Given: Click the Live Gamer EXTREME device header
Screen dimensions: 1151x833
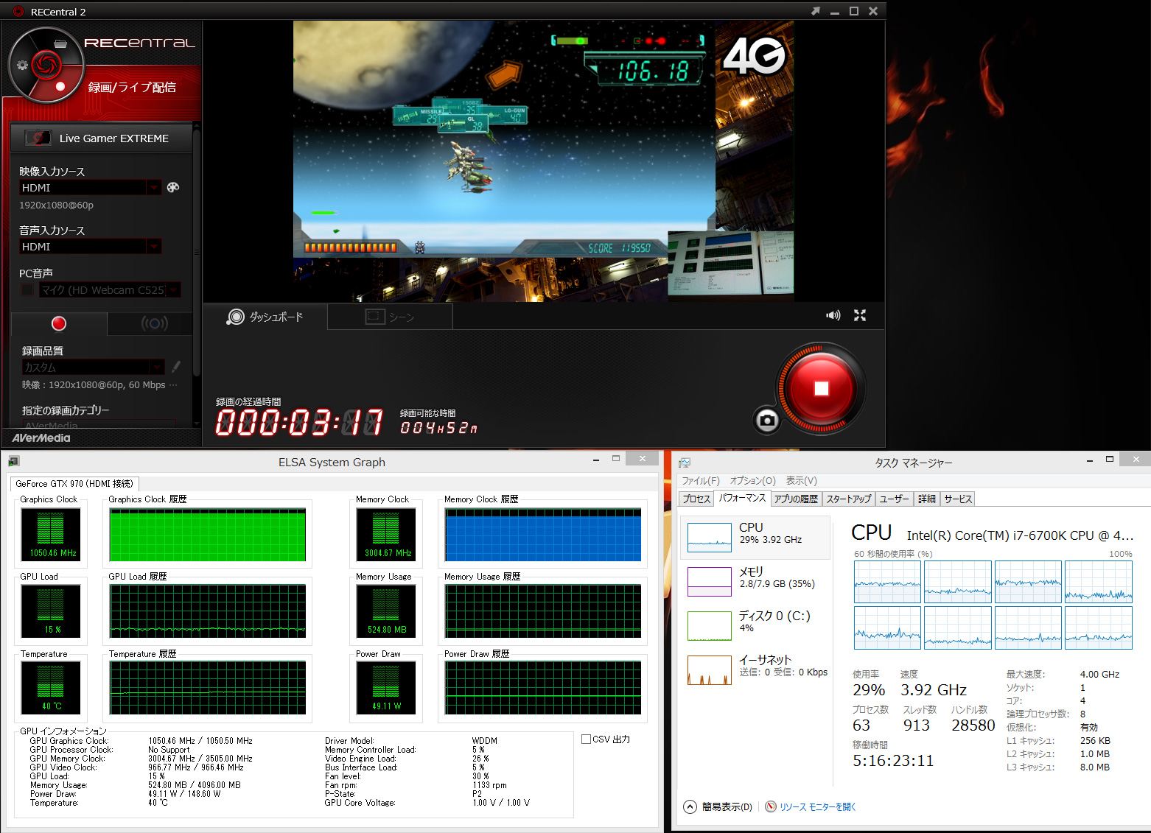Looking at the screenshot, I should (102, 138).
